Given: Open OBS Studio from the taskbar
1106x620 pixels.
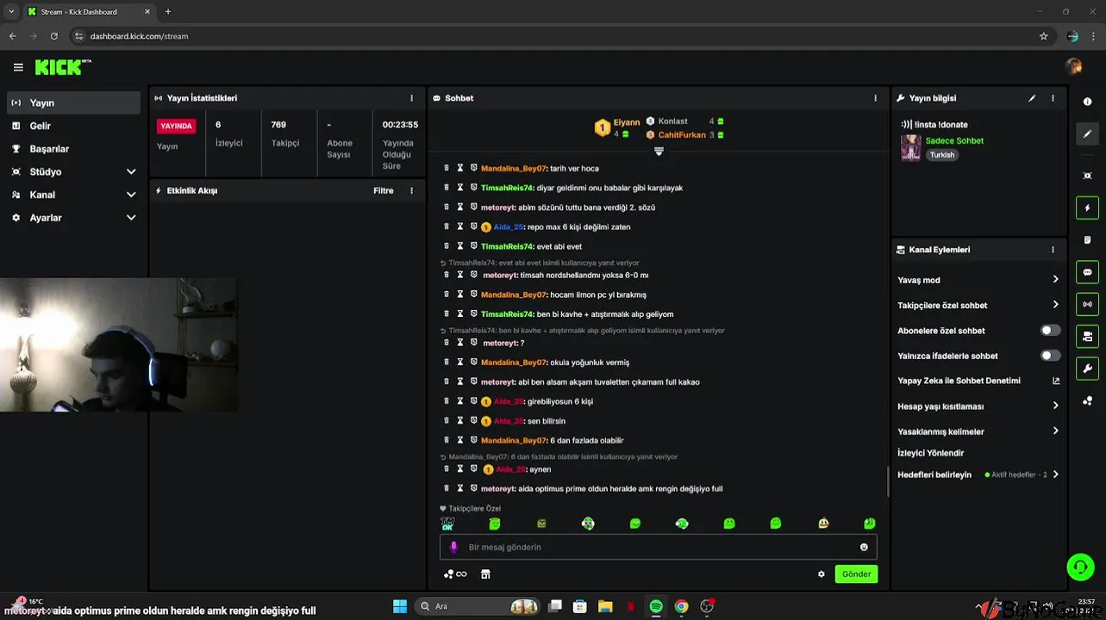Looking at the screenshot, I should tap(707, 606).
